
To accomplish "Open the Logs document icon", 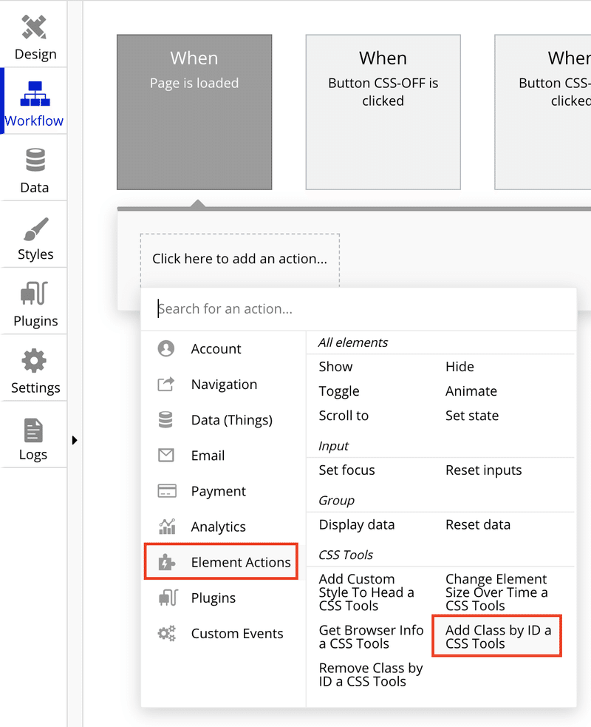I will [33, 430].
